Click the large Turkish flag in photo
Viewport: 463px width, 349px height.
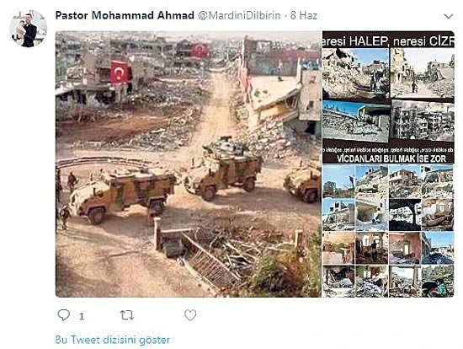pos(120,72)
